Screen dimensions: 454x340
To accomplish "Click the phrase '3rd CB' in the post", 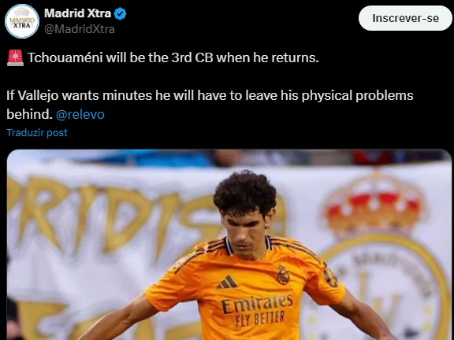I will [192, 57].
